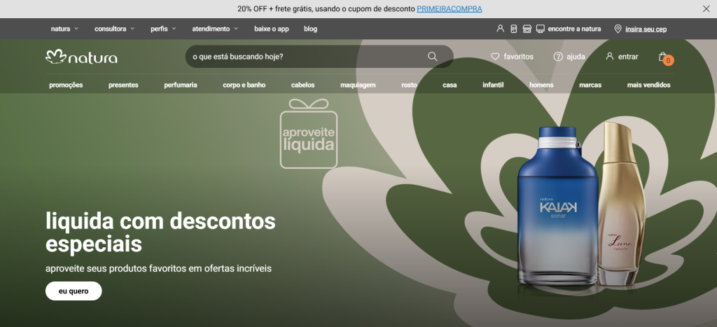Open the presentes category
Viewport: 717px width, 327px height.
[123, 85]
